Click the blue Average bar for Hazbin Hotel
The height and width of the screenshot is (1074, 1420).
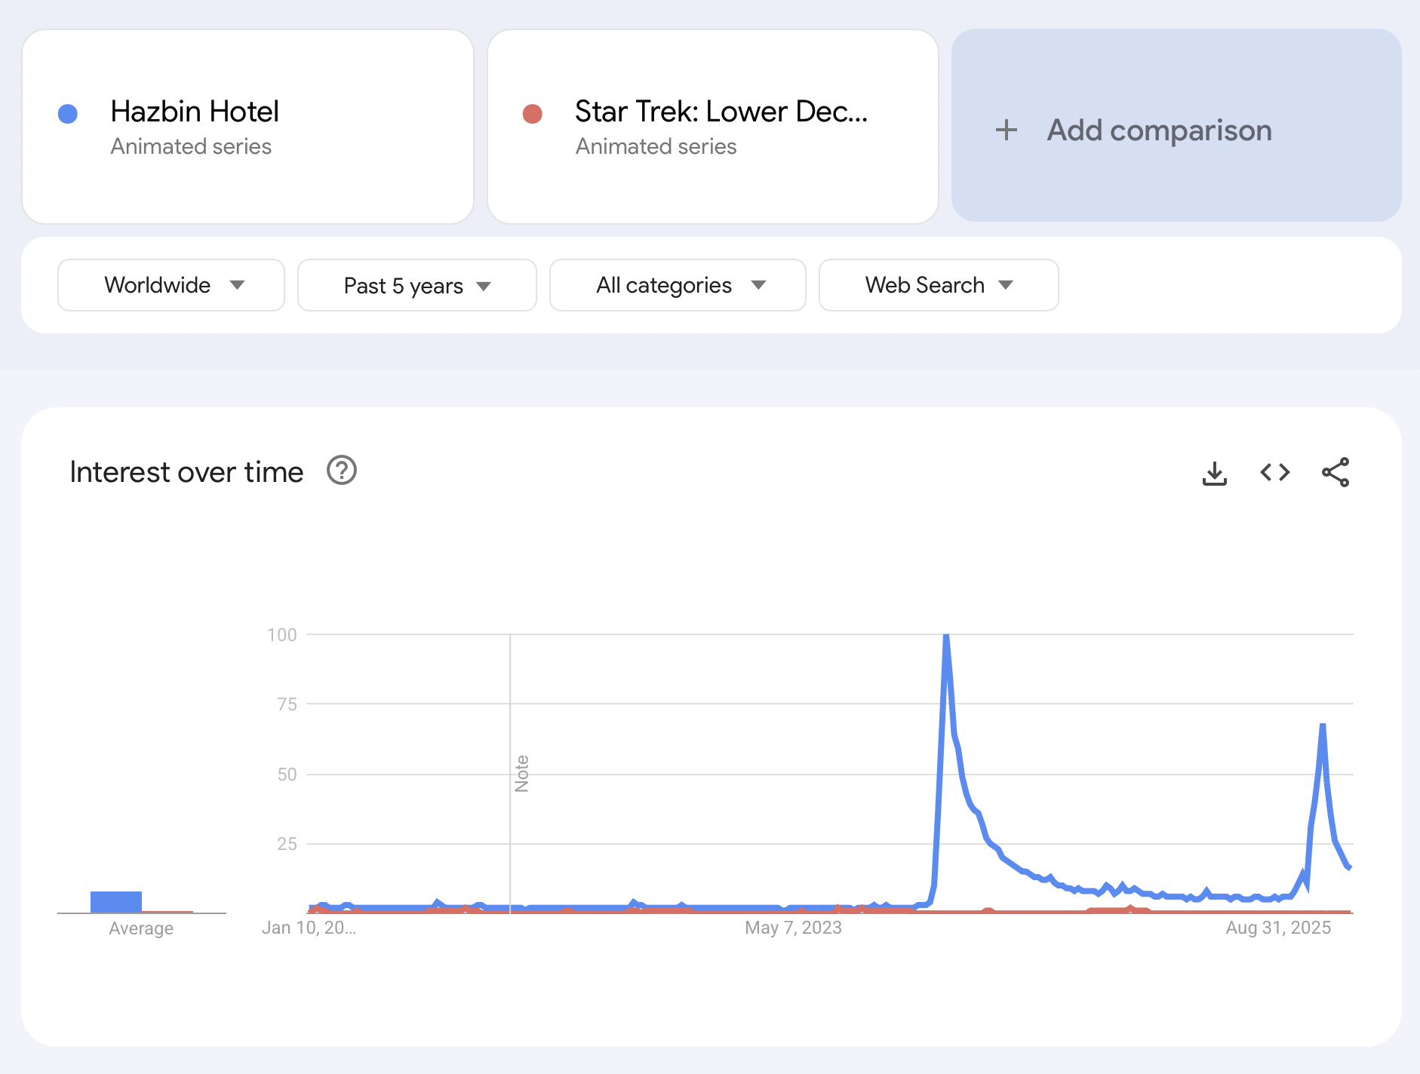coord(116,901)
